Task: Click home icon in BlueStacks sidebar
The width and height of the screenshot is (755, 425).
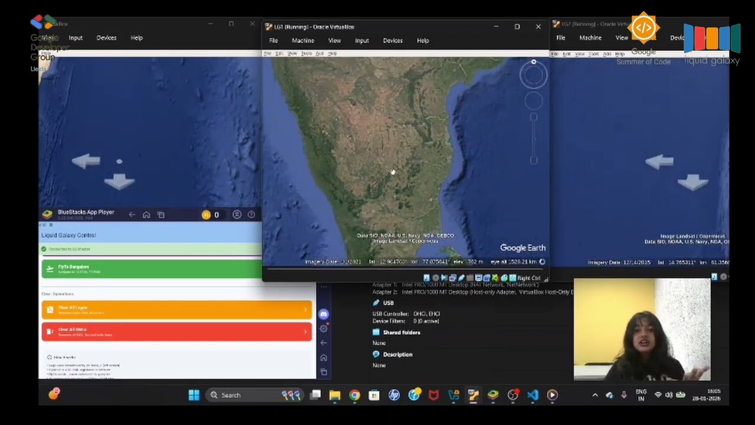Action: (323, 357)
